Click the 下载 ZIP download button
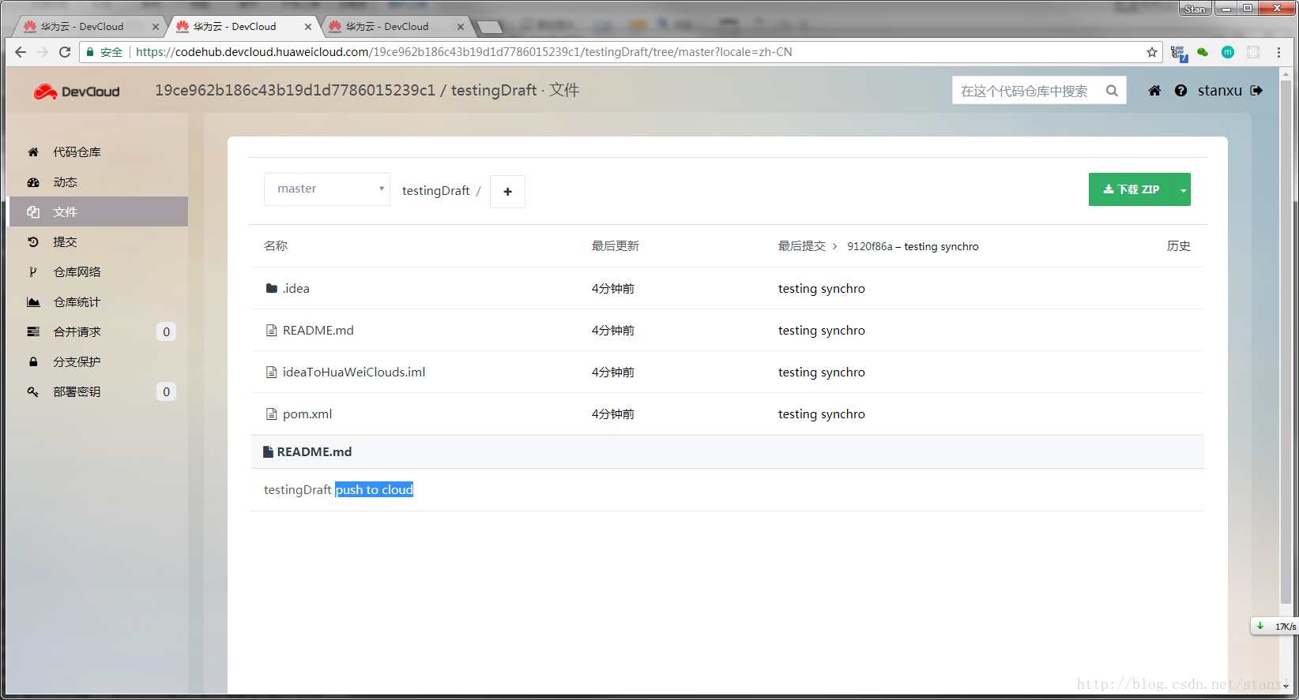The width and height of the screenshot is (1299, 700). pos(1132,189)
